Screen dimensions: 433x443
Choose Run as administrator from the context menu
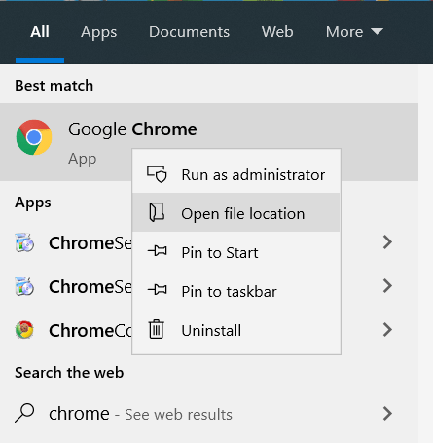(x=236, y=174)
